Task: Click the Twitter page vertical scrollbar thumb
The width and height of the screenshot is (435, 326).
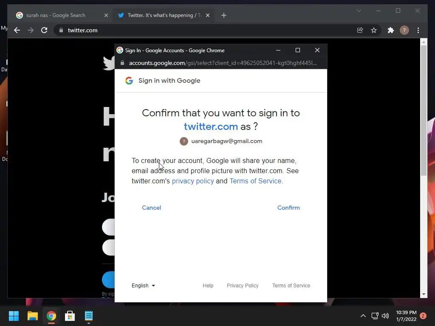Action: point(424,110)
